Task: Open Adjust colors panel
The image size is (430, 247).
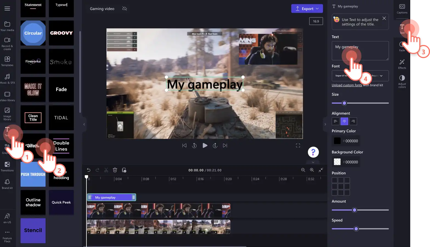Action: point(402,81)
